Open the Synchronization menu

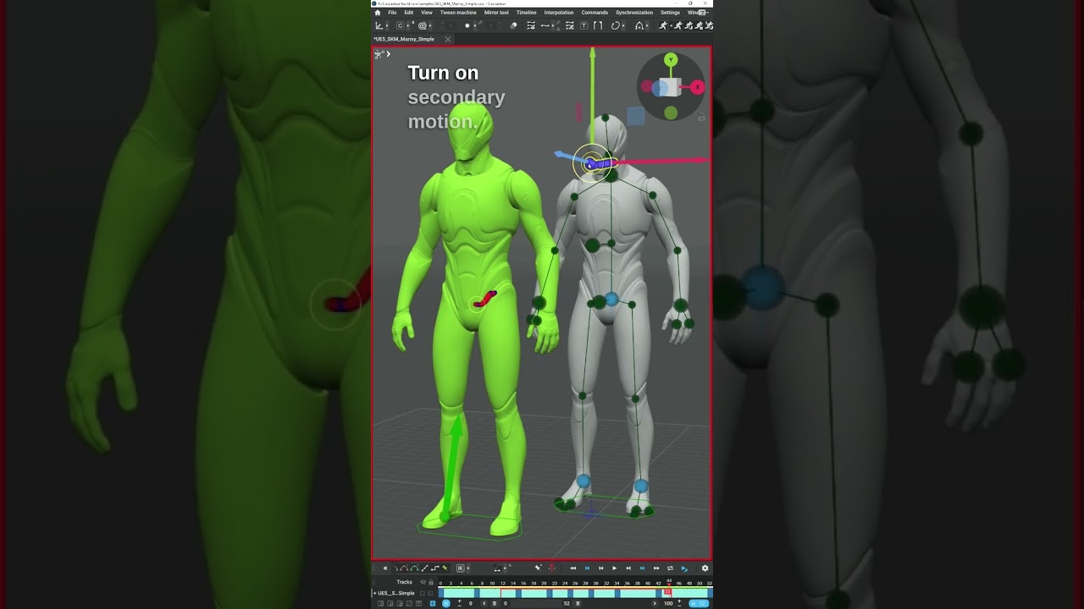[634, 13]
